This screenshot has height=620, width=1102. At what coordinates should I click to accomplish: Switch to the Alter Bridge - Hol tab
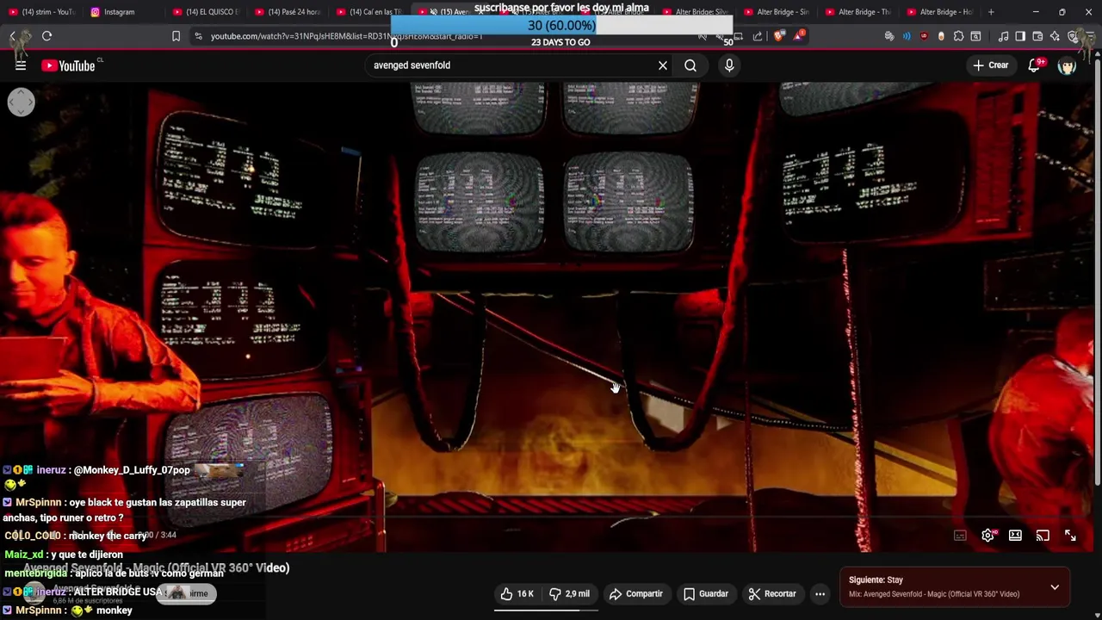(940, 12)
